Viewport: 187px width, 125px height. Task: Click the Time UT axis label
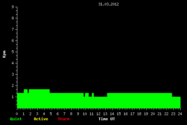point(107,119)
